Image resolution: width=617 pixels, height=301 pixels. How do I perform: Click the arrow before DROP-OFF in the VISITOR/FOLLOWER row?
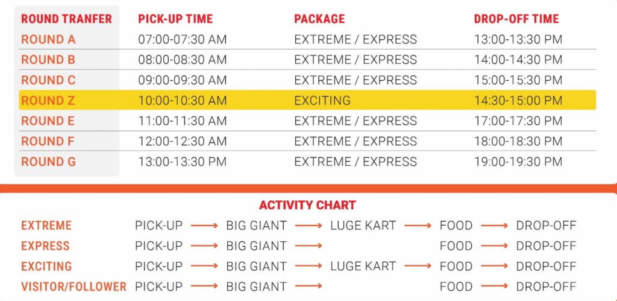tap(495, 287)
